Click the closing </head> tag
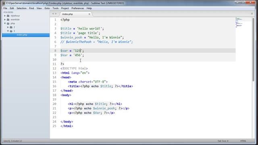 pyautogui.click(x=67, y=91)
